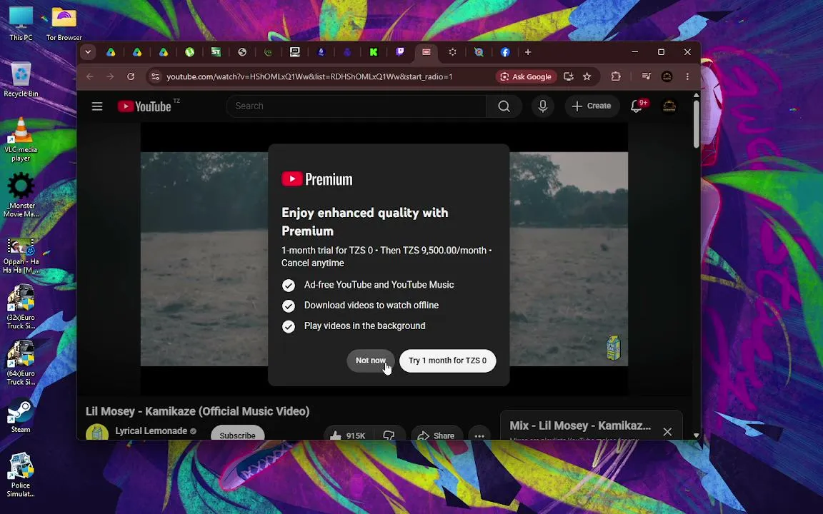Switch to the Facebook tab
823x514 pixels.
pos(505,52)
